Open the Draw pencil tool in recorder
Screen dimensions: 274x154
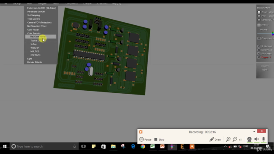click(215, 139)
